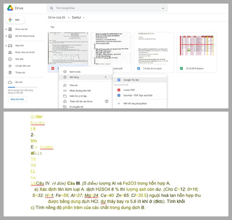Click the help question mark icon
This screenshot has height=220, width=232.
click(107, 102)
